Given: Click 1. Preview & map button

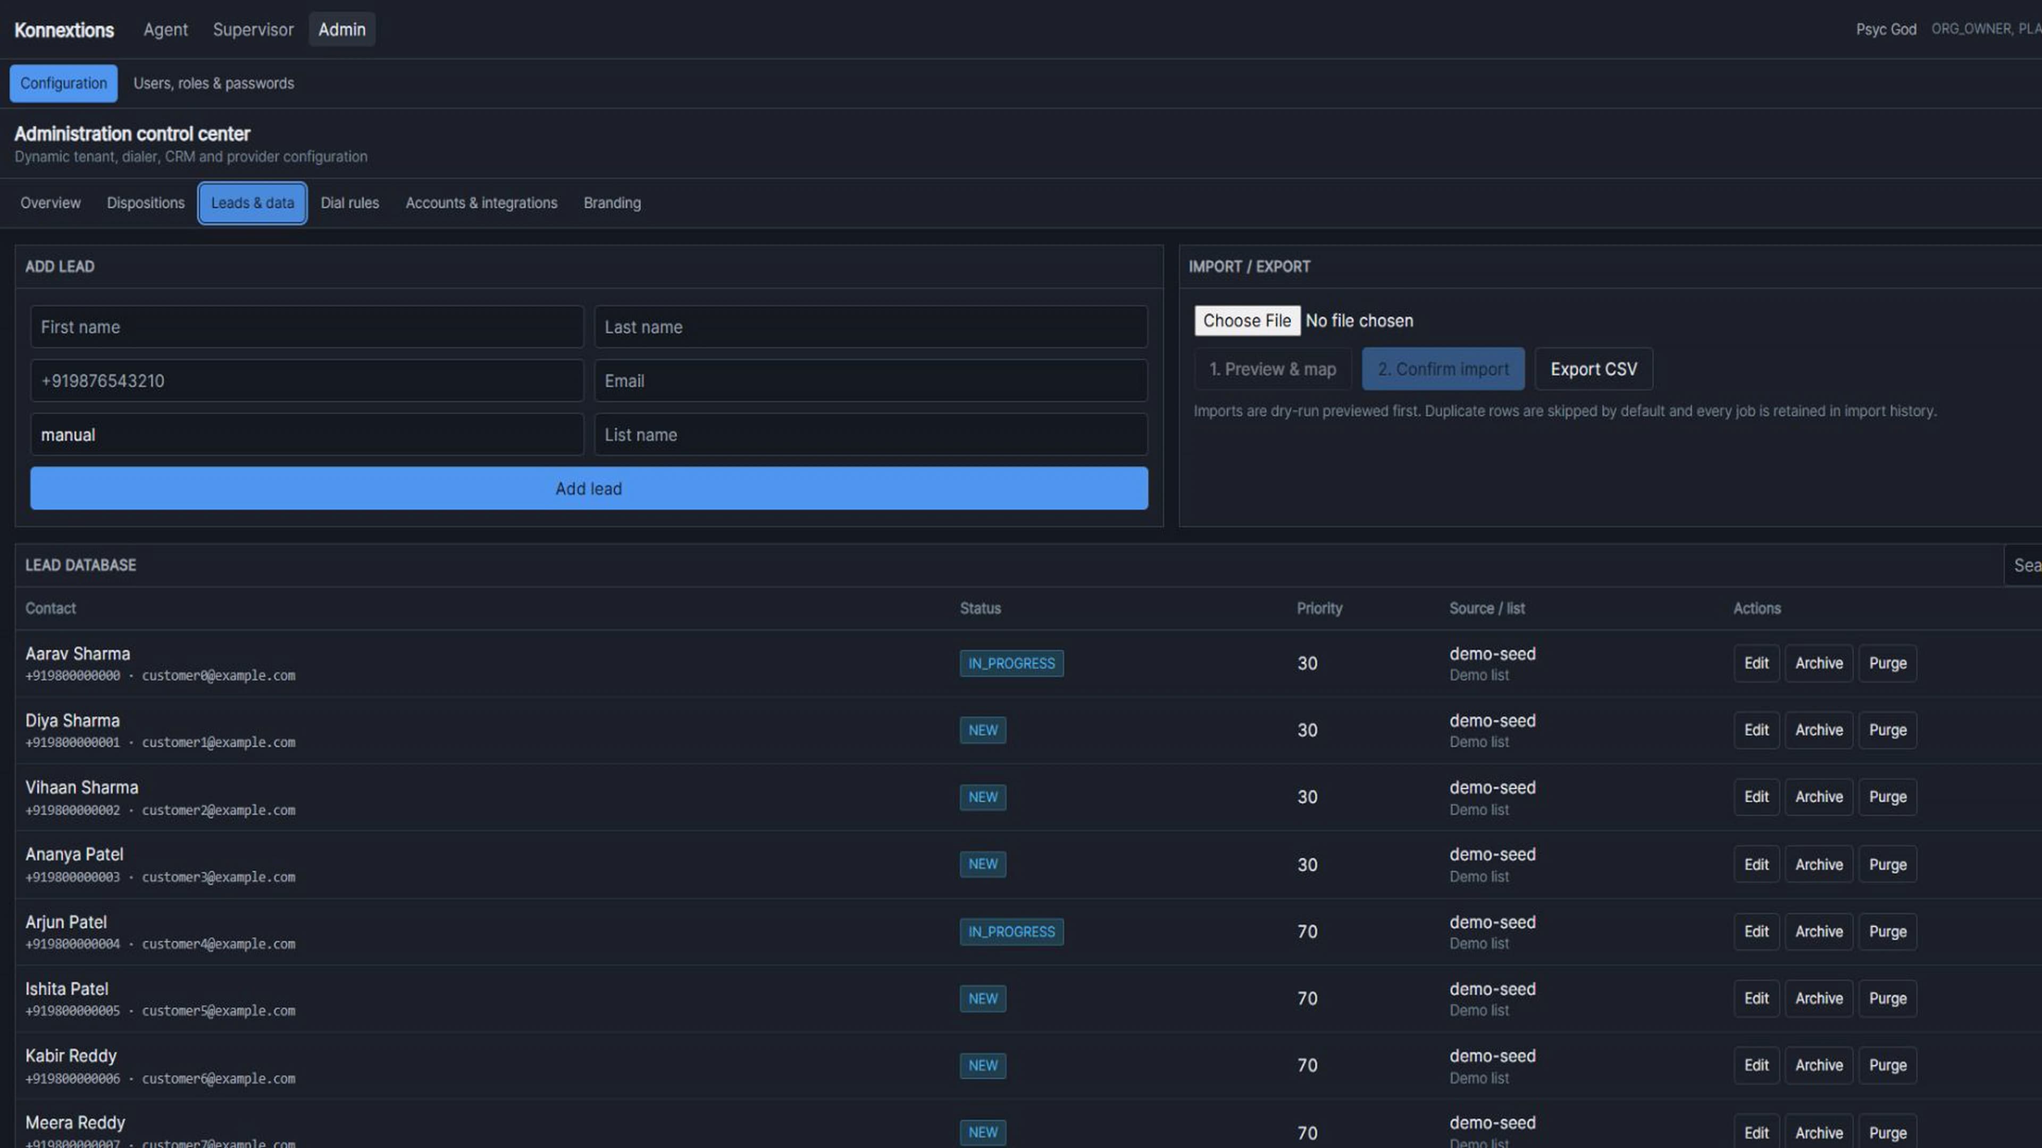Looking at the screenshot, I should point(1273,369).
